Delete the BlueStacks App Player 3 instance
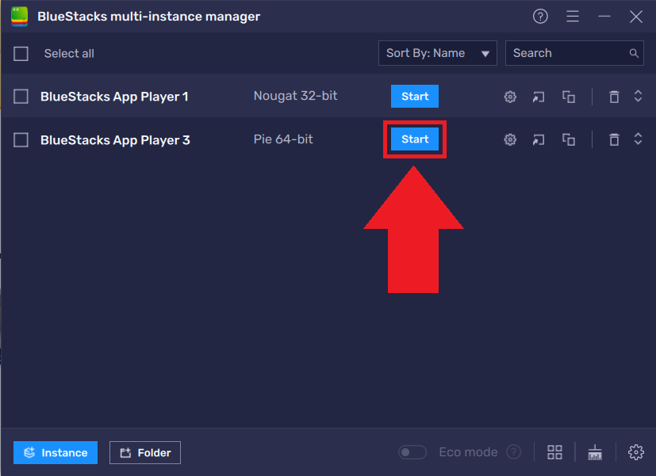Viewport: 656px width, 476px height. (613, 139)
